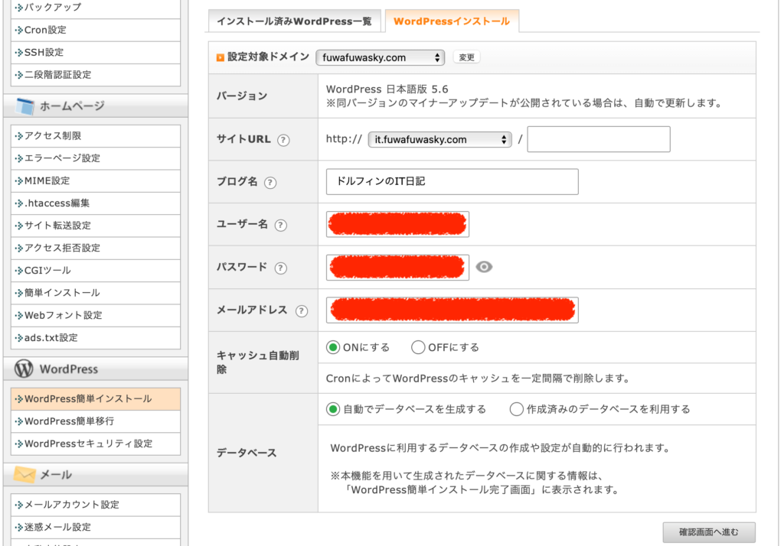Open 二段階認証設定 in sidebar
The width and height of the screenshot is (784, 546).
[96, 75]
